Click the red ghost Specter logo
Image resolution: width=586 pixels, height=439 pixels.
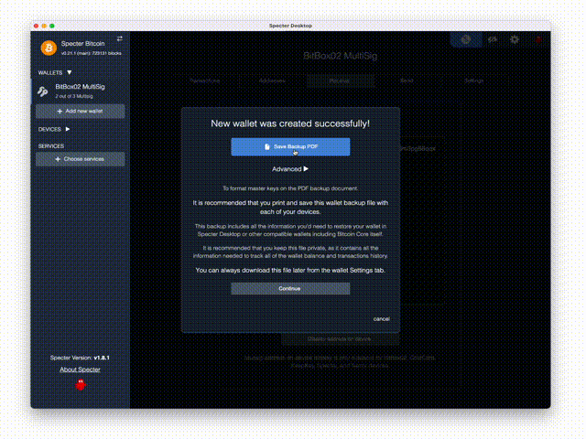coord(81,385)
